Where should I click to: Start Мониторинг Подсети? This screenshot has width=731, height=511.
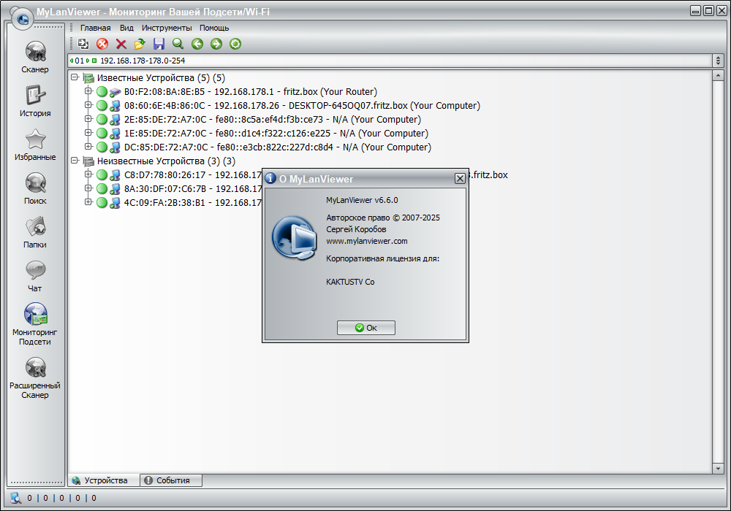click(x=35, y=319)
